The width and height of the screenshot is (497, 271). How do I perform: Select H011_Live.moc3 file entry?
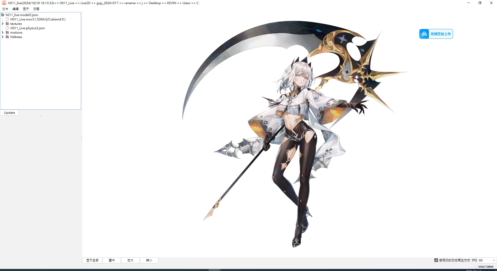point(38,19)
